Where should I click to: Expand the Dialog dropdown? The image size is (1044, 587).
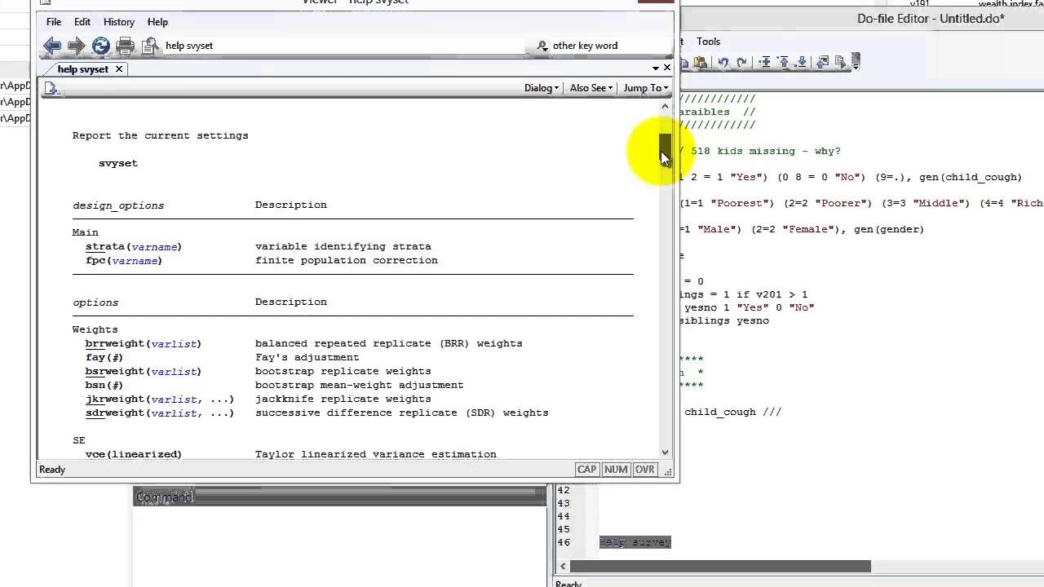pos(541,88)
